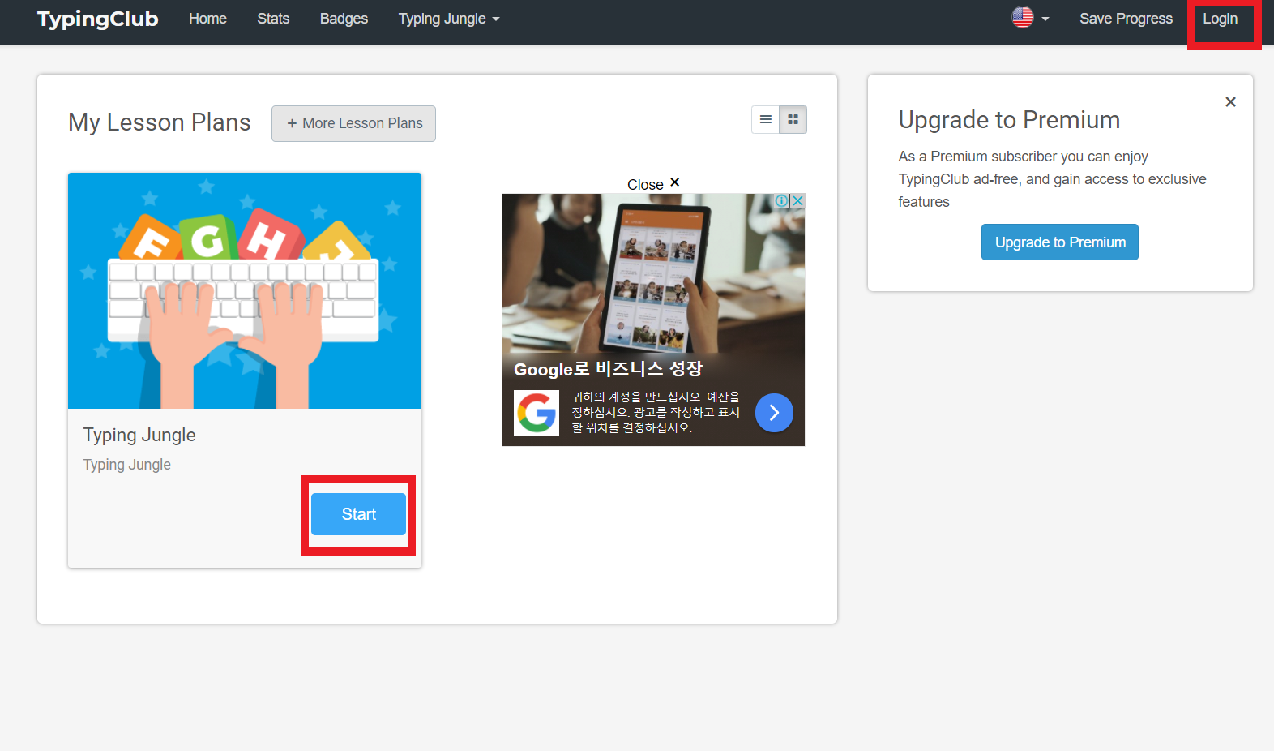Click the TypingClub logo
Image resolution: width=1274 pixels, height=751 pixels.
click(x=97, y=19)
